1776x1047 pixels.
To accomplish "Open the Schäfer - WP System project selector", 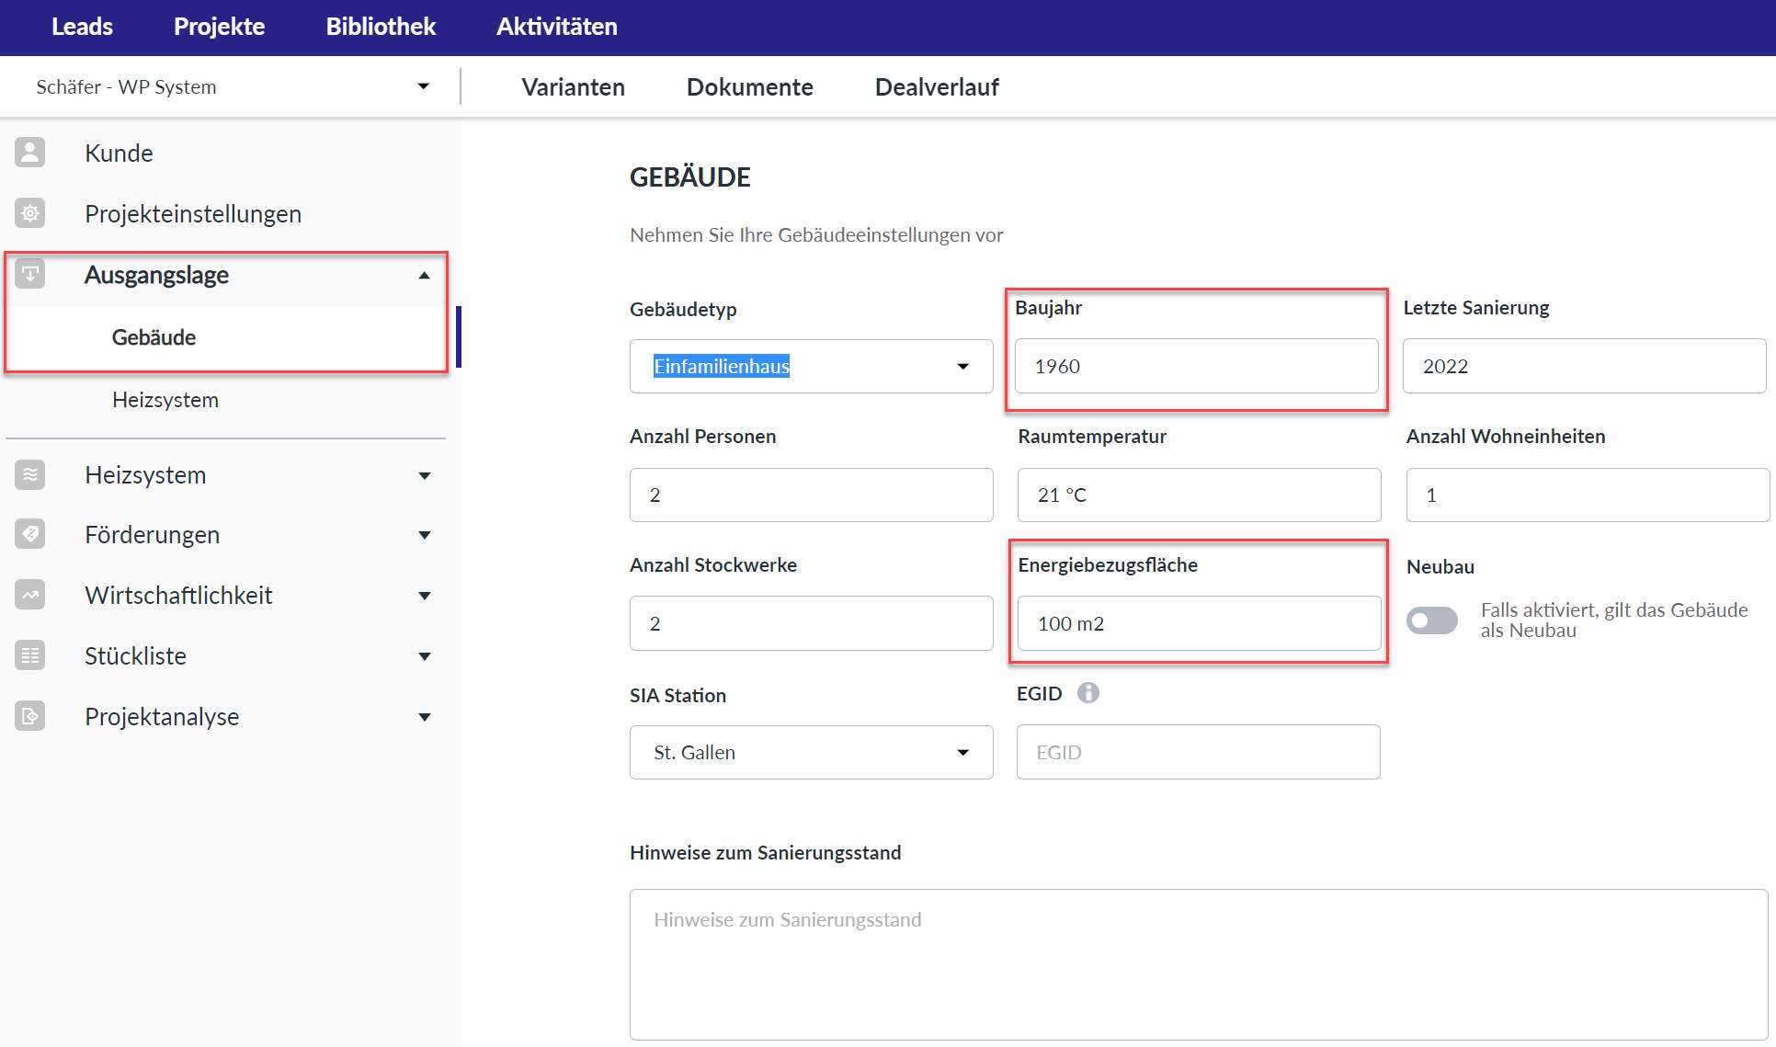I will pyautogui.click(x=422, y=86).
